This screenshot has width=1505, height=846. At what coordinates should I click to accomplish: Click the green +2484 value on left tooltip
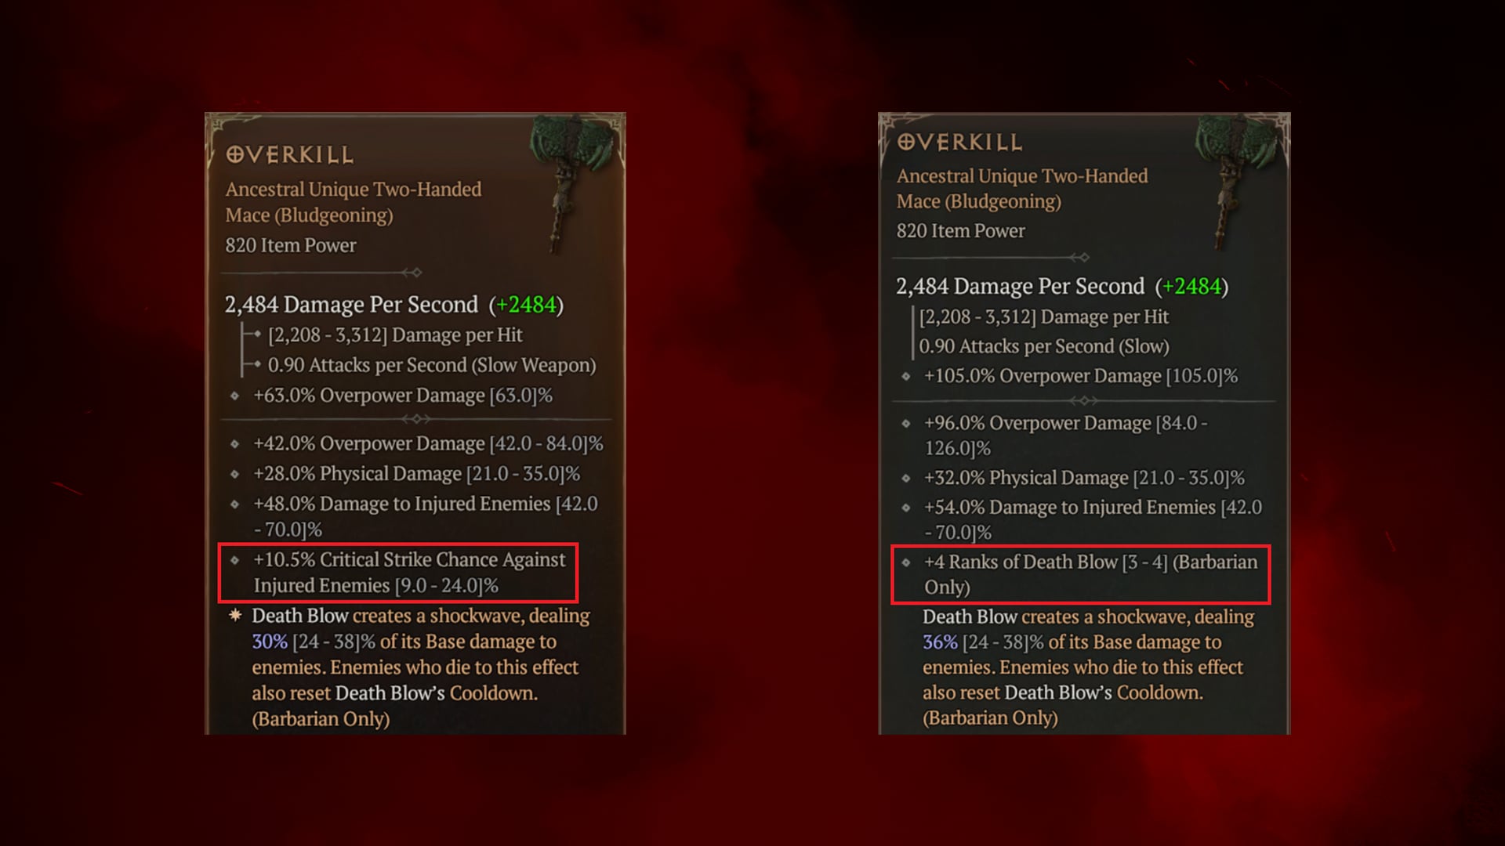(526, 305)
